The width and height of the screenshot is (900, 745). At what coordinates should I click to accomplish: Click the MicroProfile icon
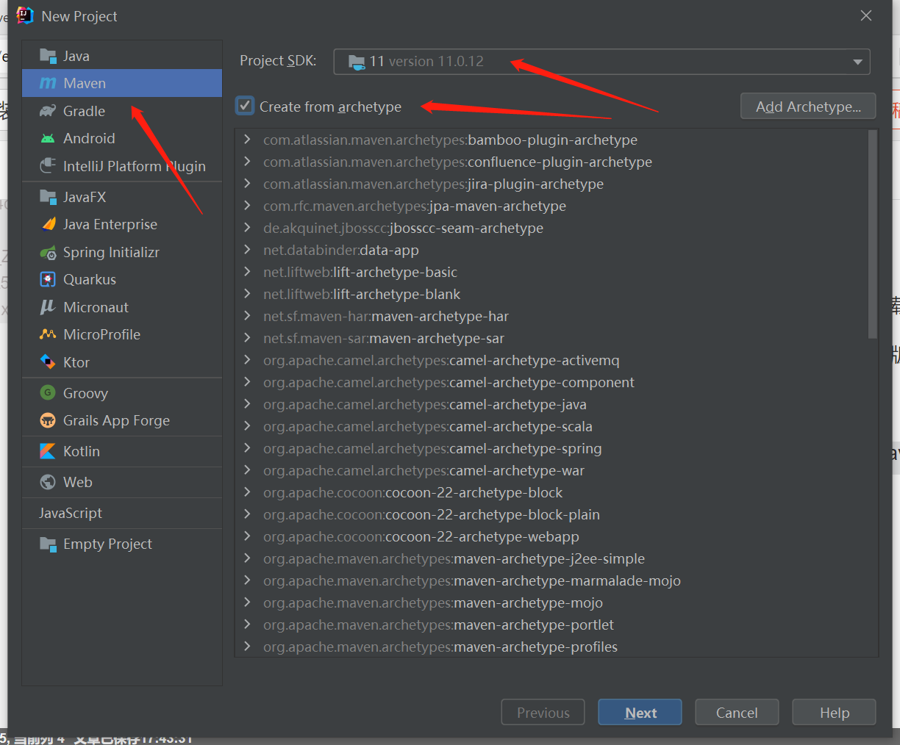tap(48, 334)
